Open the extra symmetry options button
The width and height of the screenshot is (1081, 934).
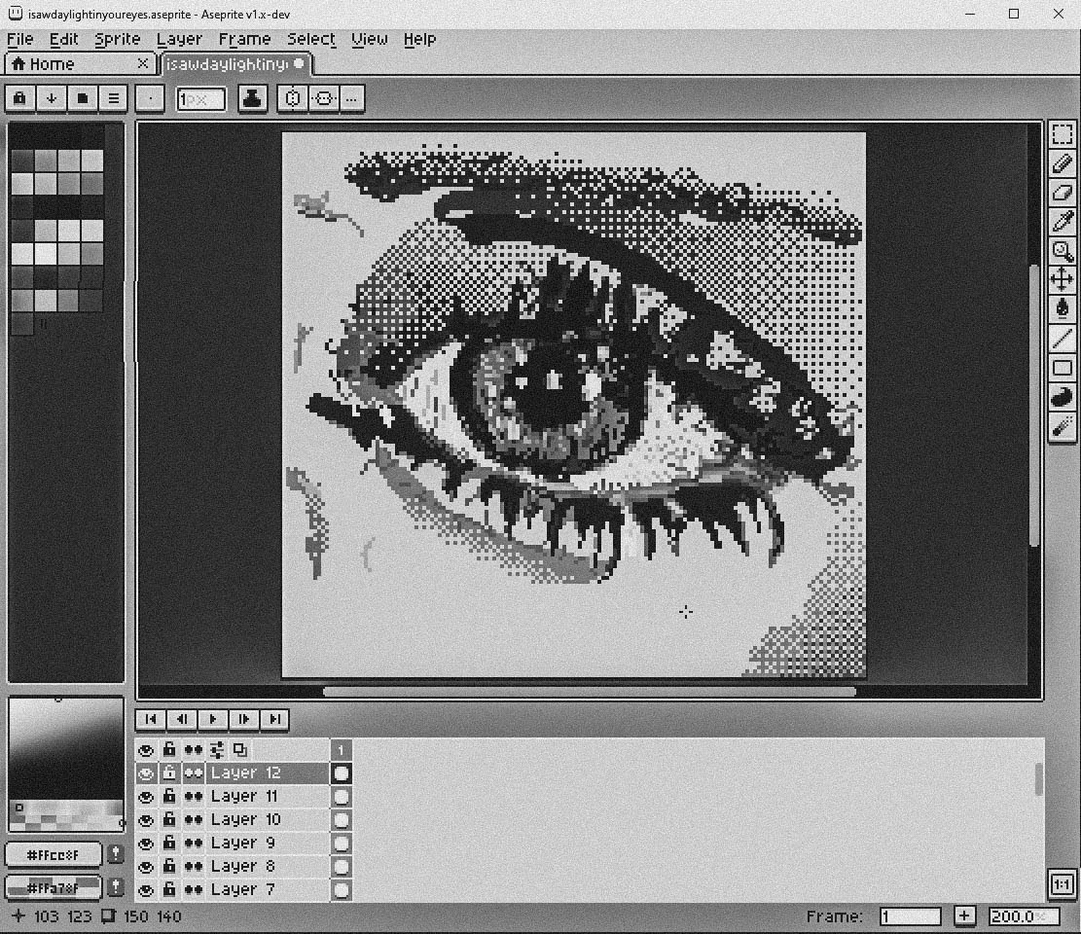351,98
